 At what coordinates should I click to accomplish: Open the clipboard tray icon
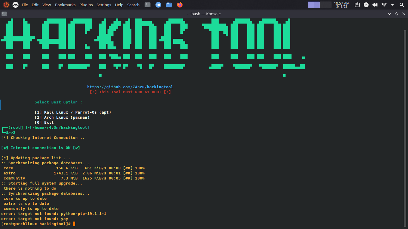(x=357, y=5)
